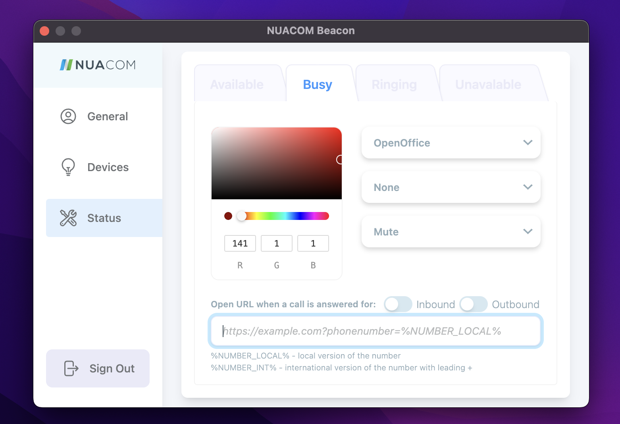The width and height of the screenshot is (620, 424).
Task: Click the chevron on OpenOffice selector
Action: point(528,143)
